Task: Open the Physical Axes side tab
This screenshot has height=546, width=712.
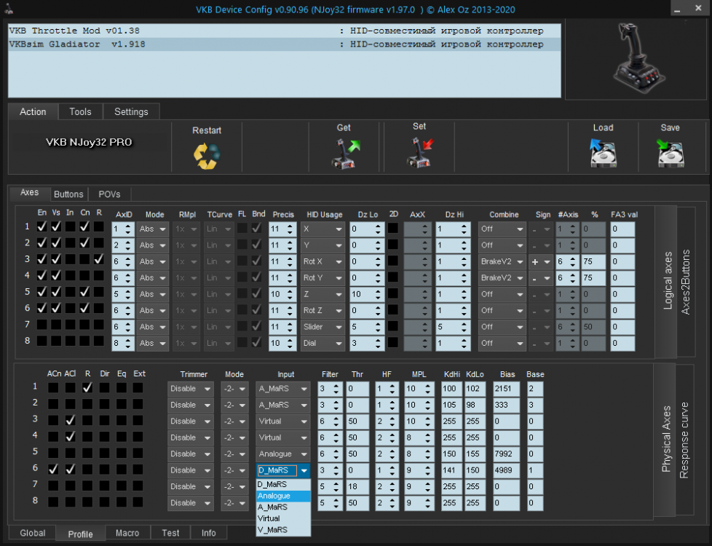Action: point(665,439)
